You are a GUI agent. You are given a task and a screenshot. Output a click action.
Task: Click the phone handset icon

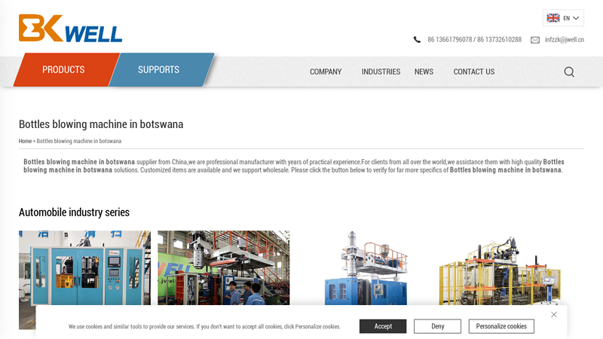point(417,40)
